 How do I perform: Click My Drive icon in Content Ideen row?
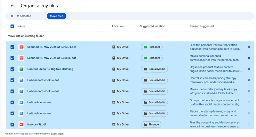click(114, 69)
